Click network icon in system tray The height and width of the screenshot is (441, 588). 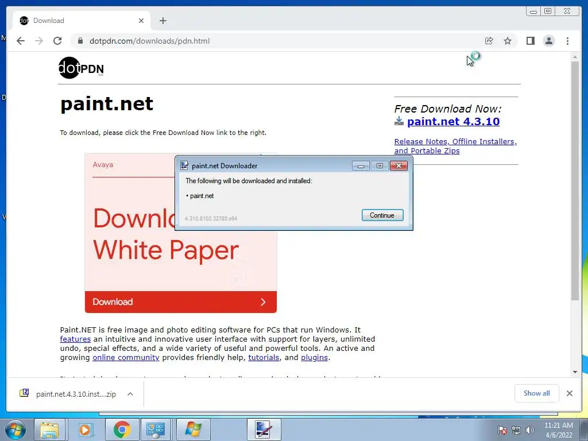(516, 430)
